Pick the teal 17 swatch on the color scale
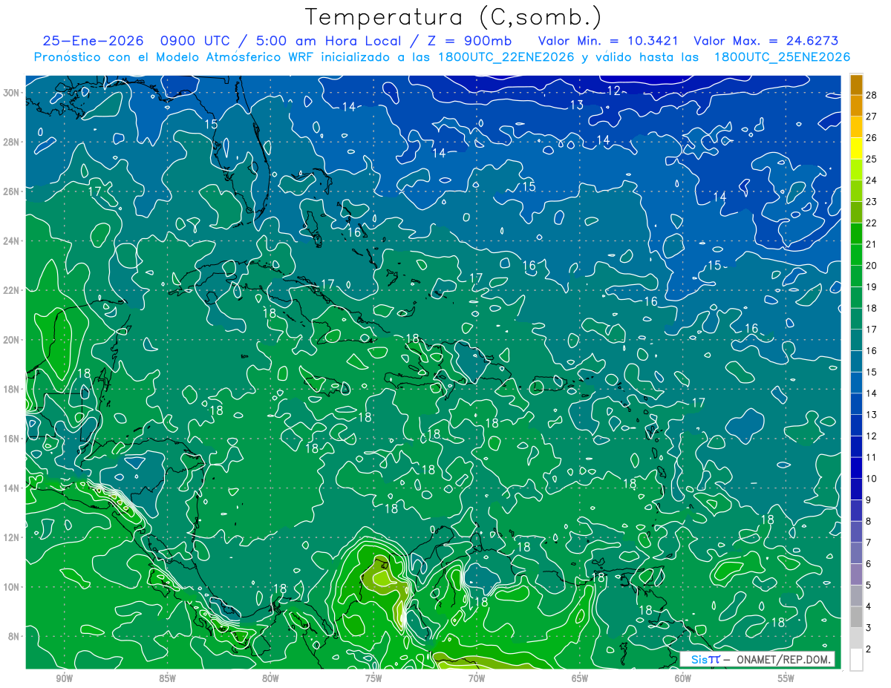Screen dimensions: 891x688 [x=856, y=319]
